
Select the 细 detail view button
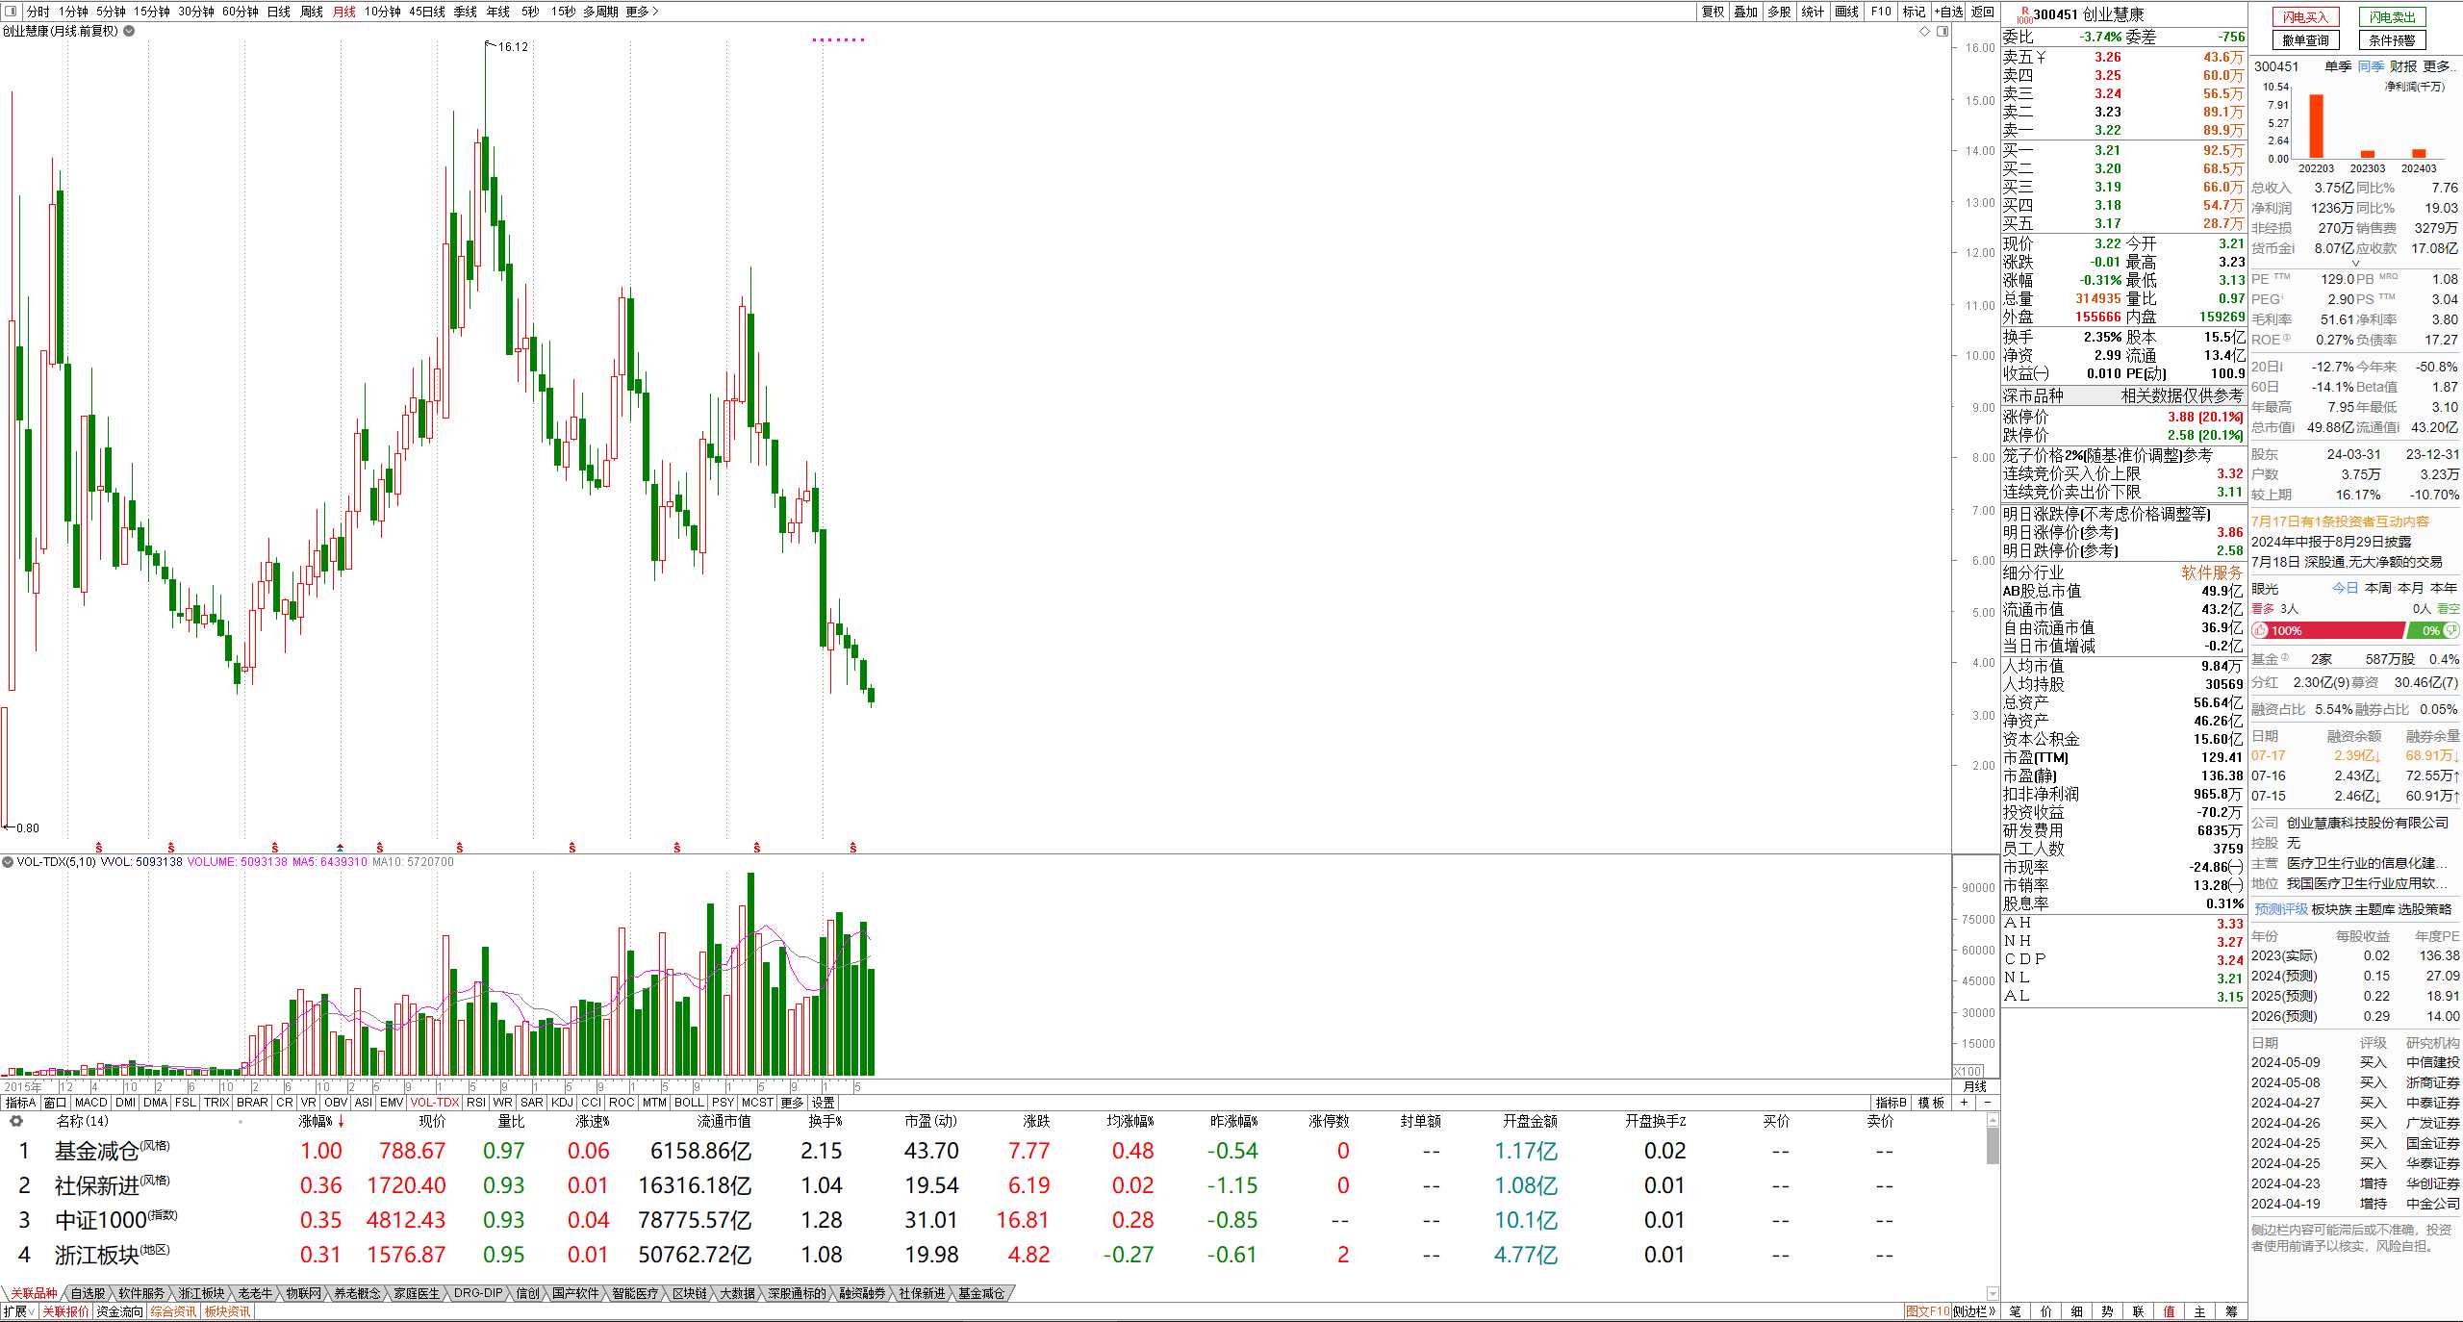2077,1311
